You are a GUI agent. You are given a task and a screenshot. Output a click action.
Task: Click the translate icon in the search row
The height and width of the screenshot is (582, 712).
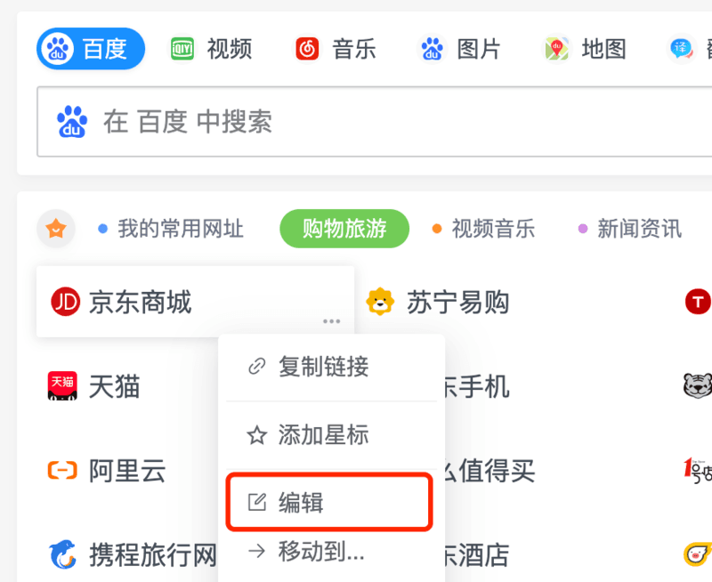[x=681, y=49]
